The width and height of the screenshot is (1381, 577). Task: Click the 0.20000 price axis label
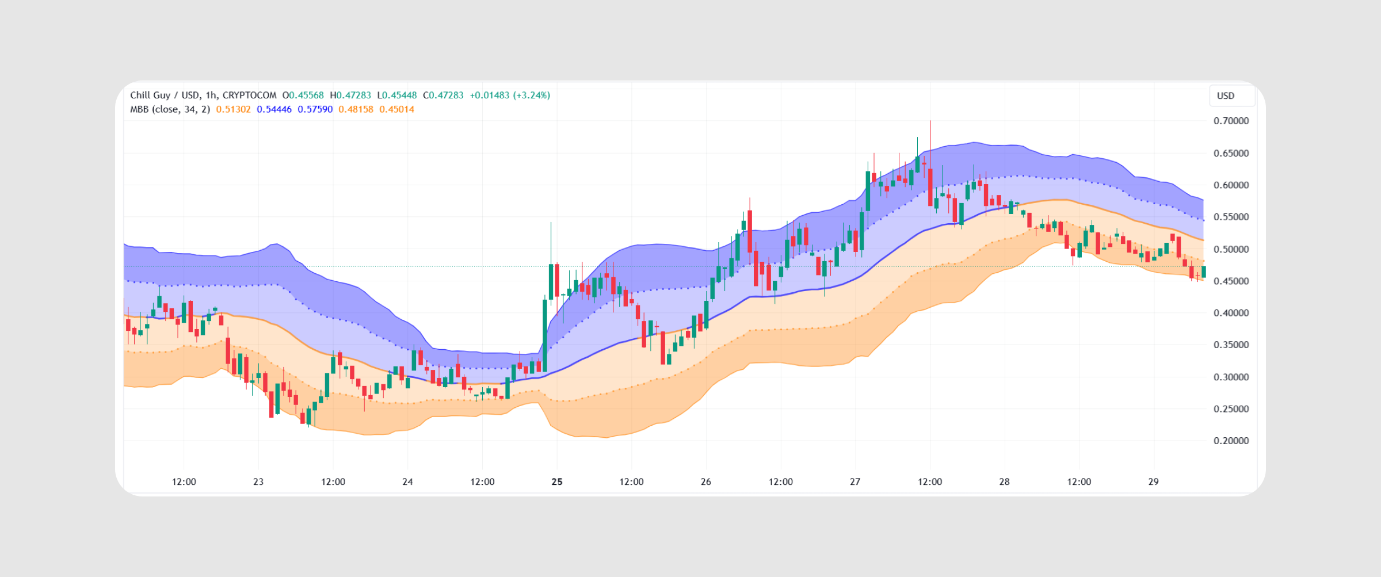(1231, 441)
